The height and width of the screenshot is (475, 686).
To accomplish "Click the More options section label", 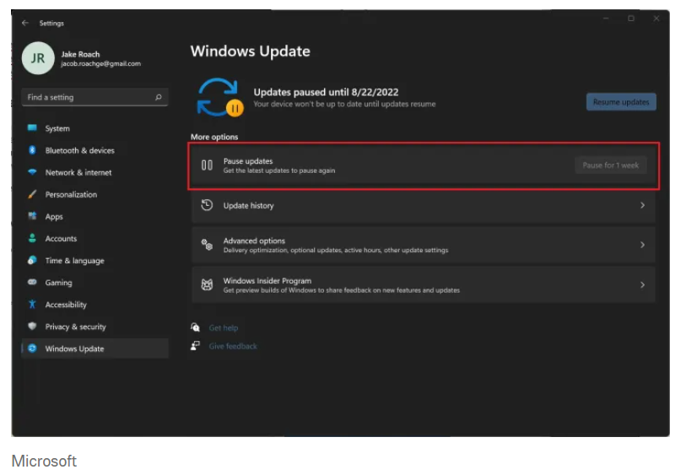I will coord(214,137).
